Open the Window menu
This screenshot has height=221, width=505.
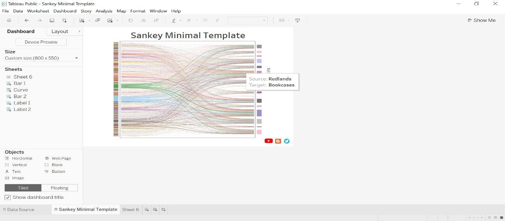click(x=158, y=11)
